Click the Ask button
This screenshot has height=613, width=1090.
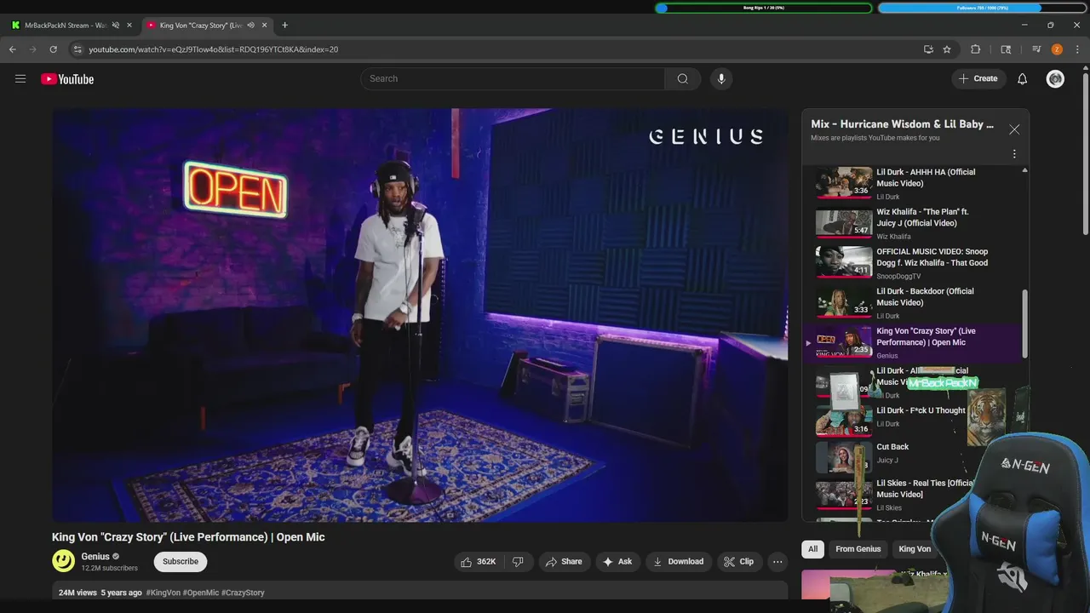(x=617, y=562)
